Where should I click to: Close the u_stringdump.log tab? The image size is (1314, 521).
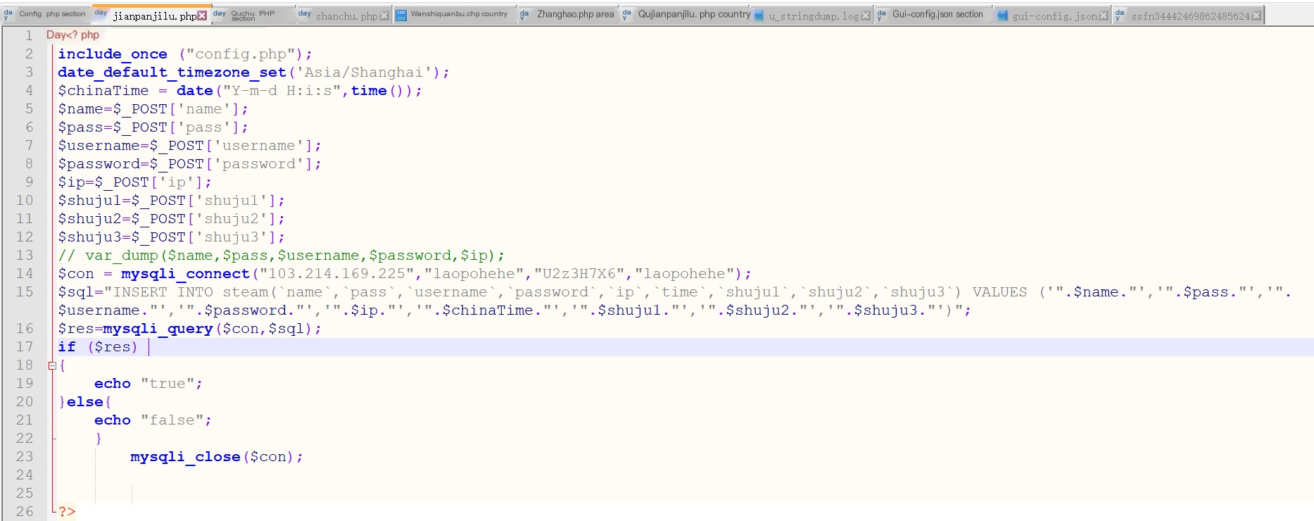[x=866, y=15]
